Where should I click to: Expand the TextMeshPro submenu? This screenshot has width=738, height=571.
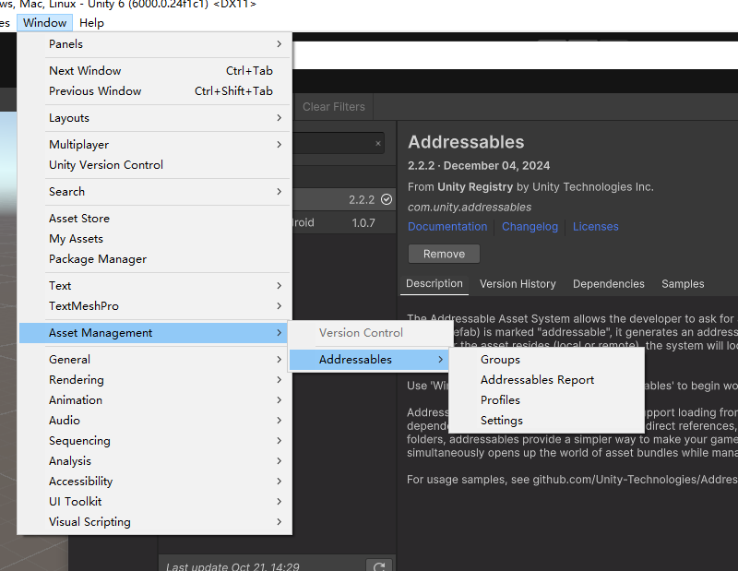[x=154, y=306]
